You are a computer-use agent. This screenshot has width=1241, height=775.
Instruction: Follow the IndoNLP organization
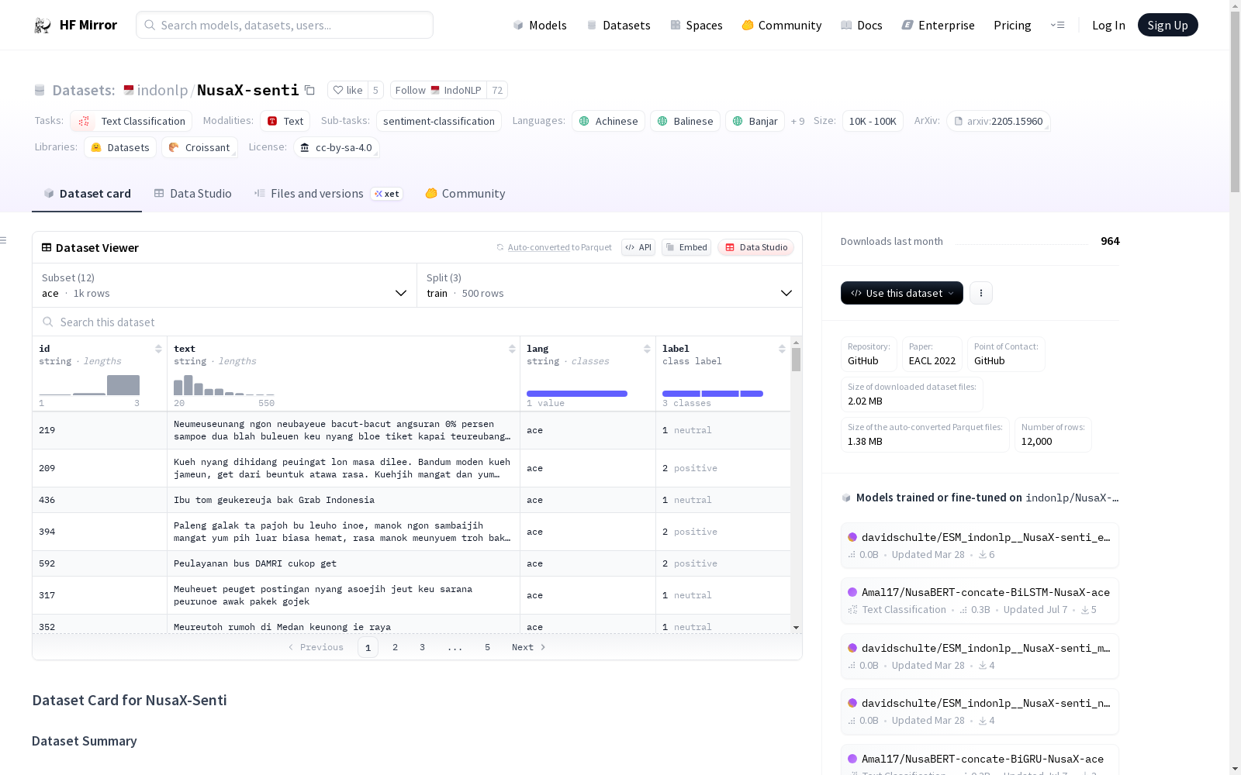[x=439, y=90]
